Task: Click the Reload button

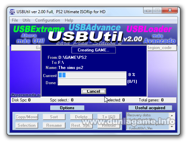Action: click(109, 125)
